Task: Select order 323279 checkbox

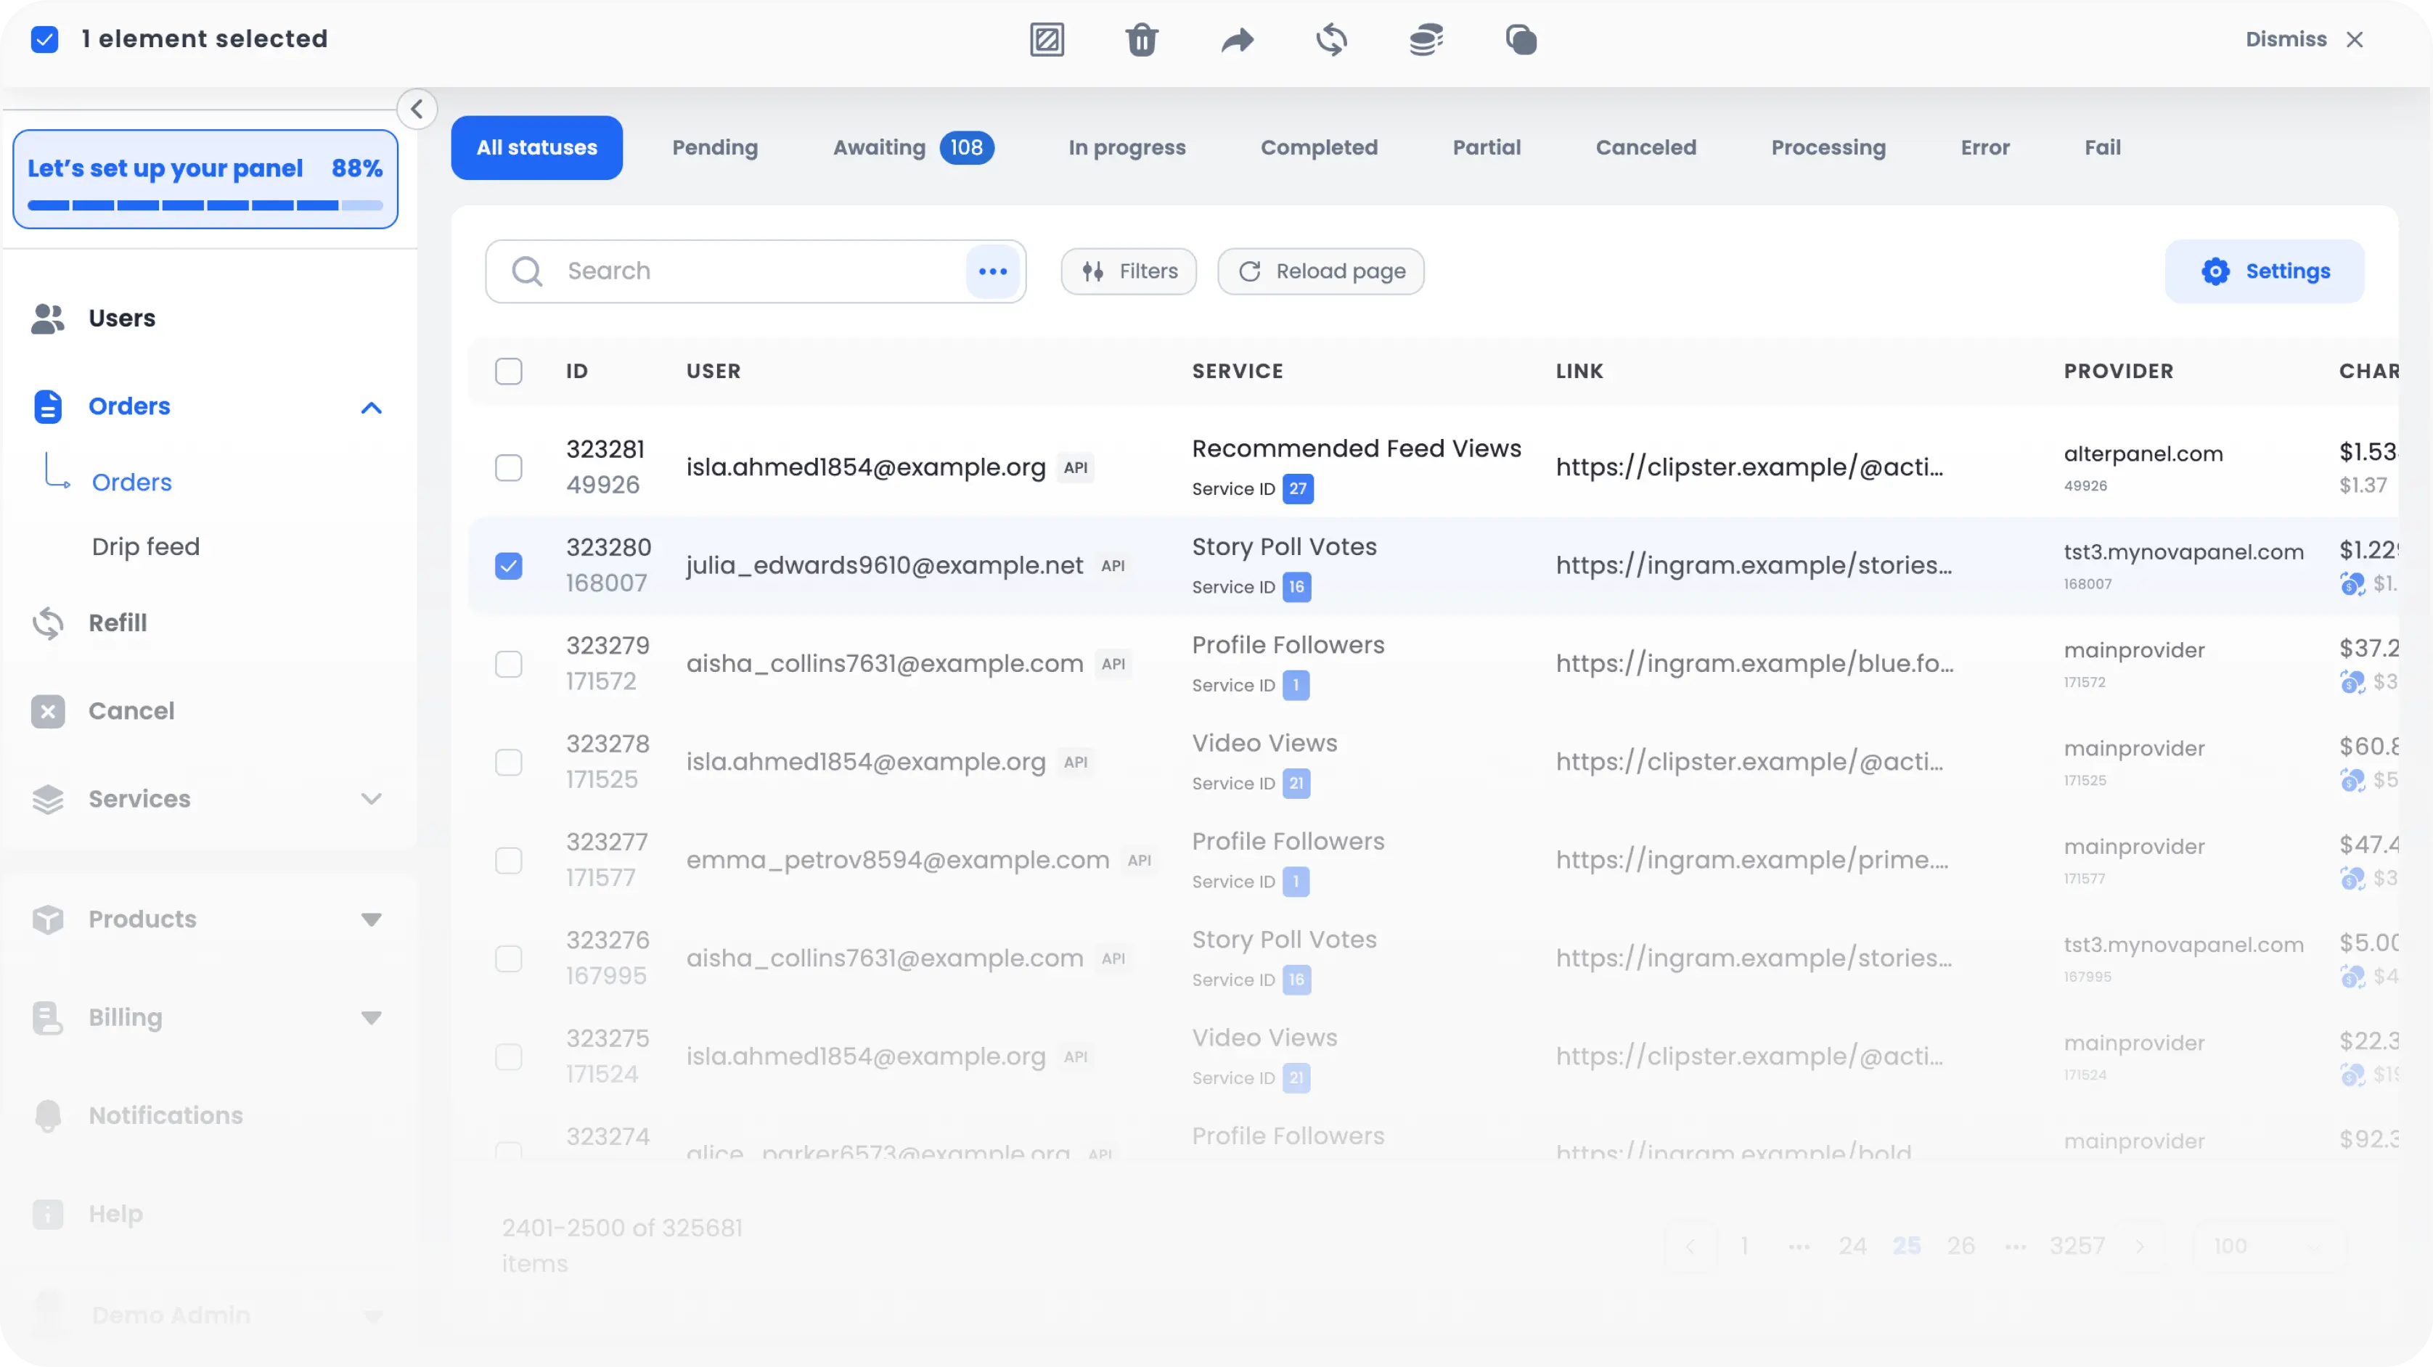Action: [508, 664]
